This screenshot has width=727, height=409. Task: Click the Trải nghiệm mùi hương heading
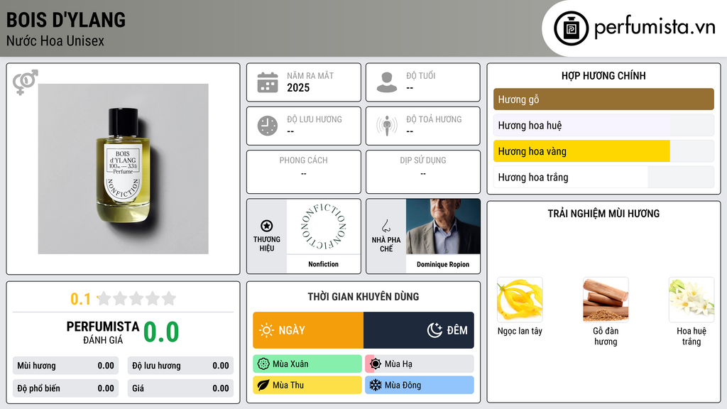[x=603, y=213]
